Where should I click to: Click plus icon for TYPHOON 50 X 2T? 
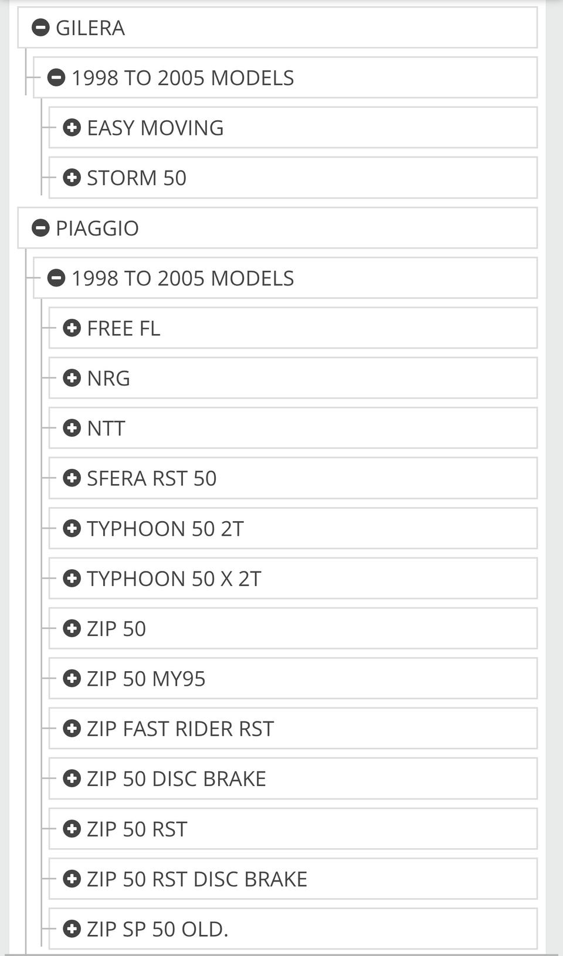[x=72, y=579]
